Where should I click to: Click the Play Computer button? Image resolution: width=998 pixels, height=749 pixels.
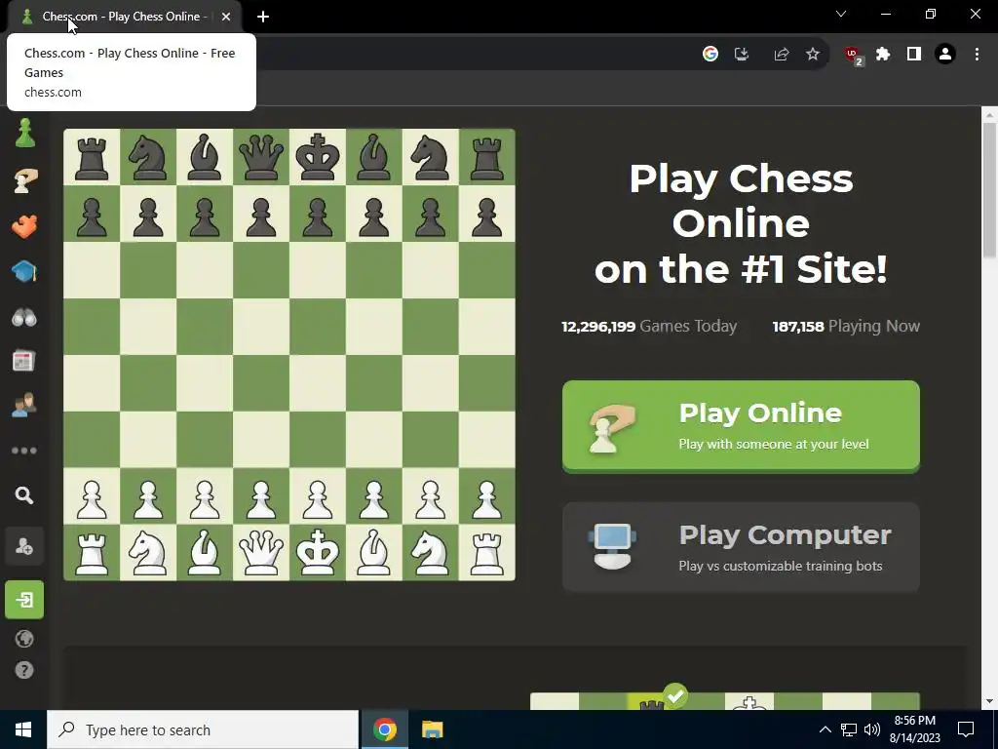point(741,547)
